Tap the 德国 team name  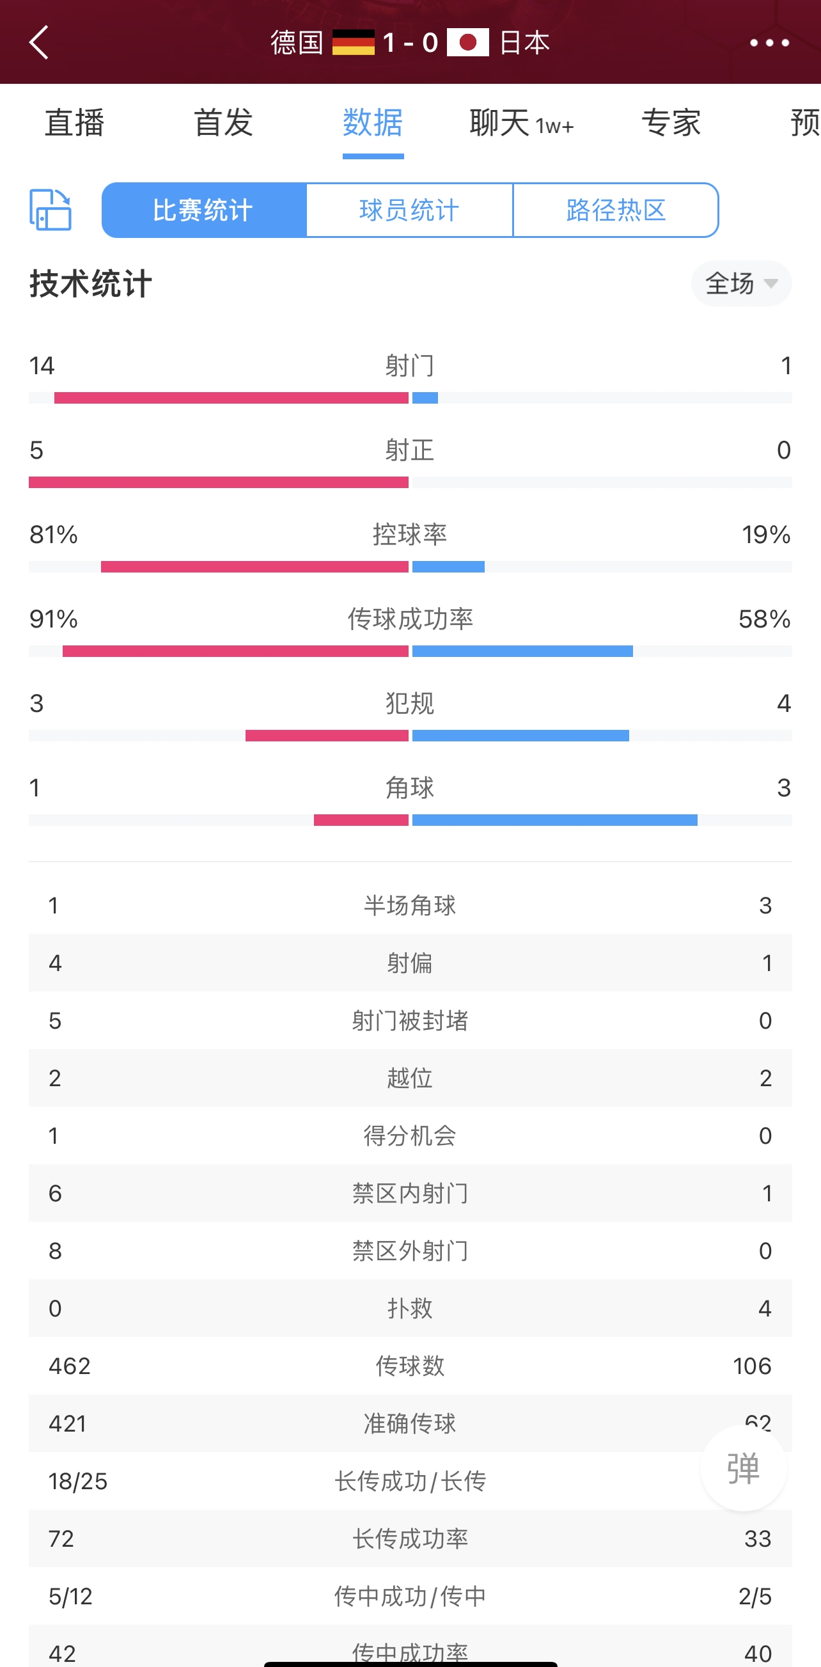click(297, 43)
